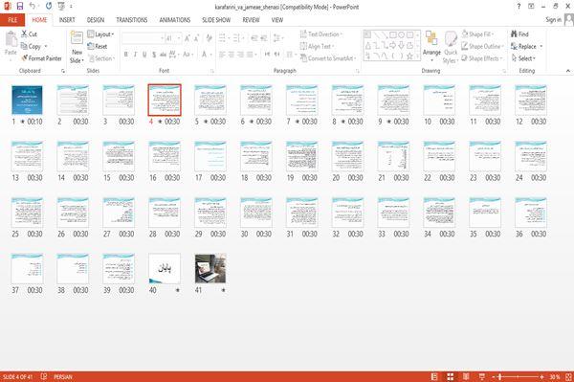Open Arrange options in Drawing group

(431, 47)
